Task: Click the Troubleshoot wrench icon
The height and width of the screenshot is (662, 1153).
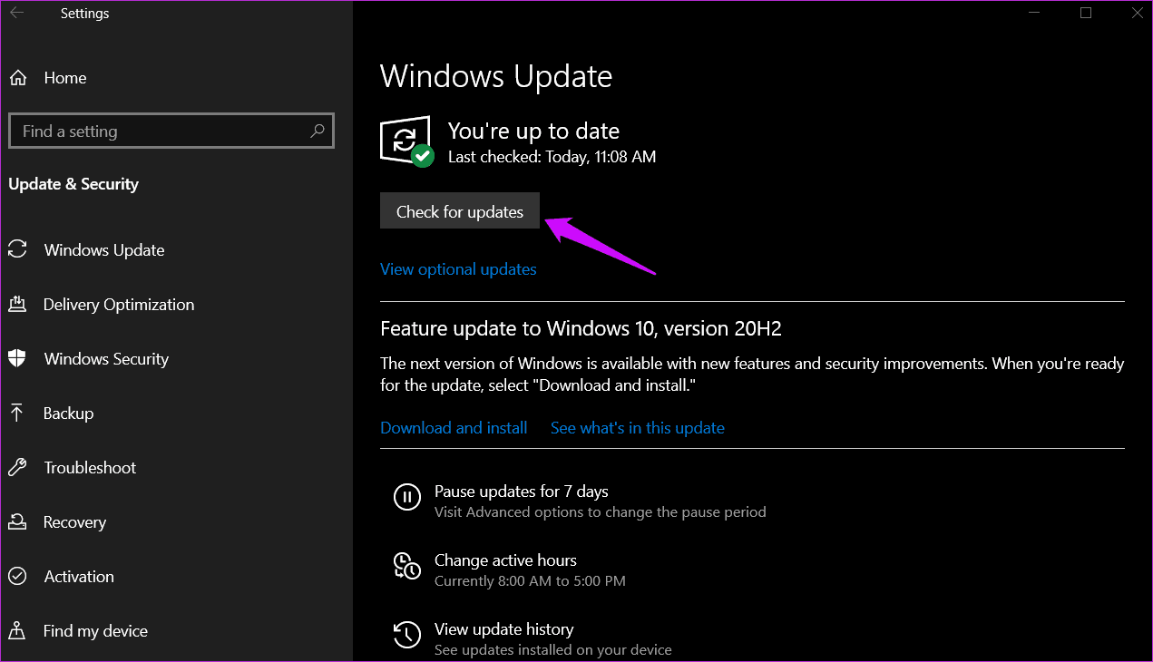Action: pos(17,468)
